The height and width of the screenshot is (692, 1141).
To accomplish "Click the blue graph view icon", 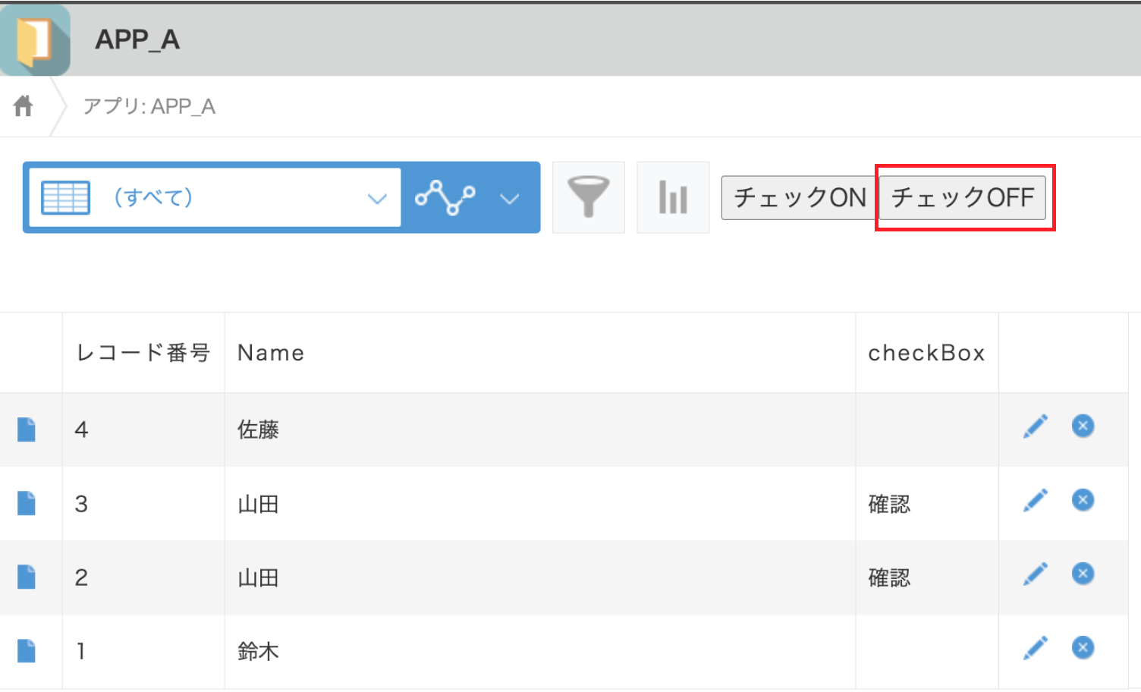I will (x=446, y=197).
